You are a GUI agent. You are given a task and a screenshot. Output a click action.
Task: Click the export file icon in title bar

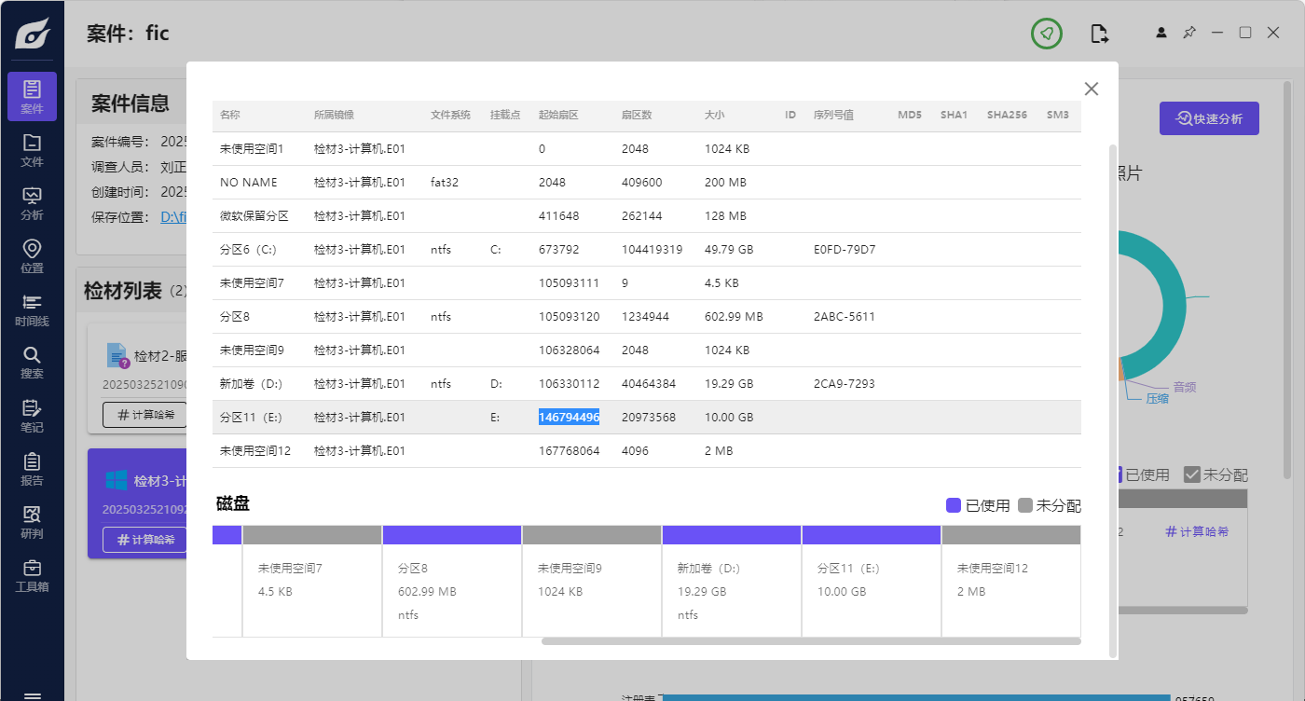click(x=1100, y=34)
